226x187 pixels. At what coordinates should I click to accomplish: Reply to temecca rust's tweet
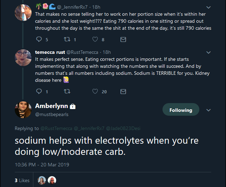click(x=39, y=92)
